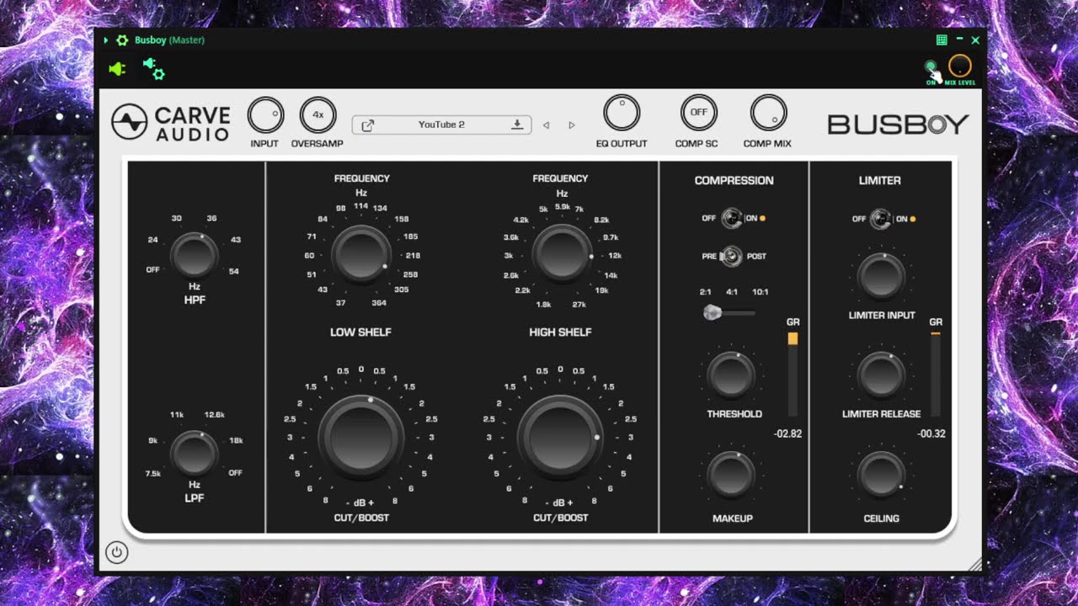Toggle the Compression OFF/ON switch
The width and height of the screenshot is (1078, 606).
click(x=732, y=219)
